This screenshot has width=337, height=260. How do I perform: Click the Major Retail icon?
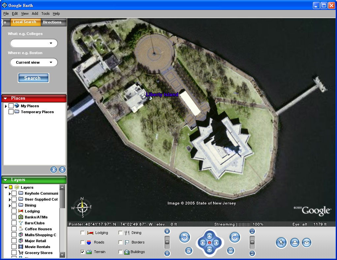click(21, 241)
